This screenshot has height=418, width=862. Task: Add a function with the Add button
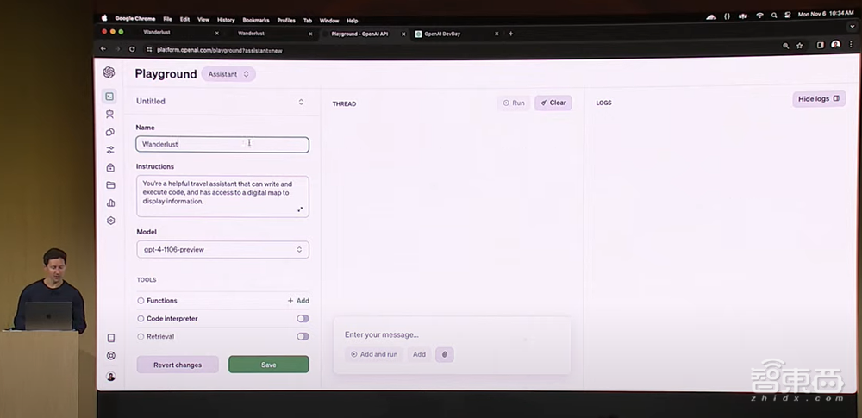tap(298, 301)
